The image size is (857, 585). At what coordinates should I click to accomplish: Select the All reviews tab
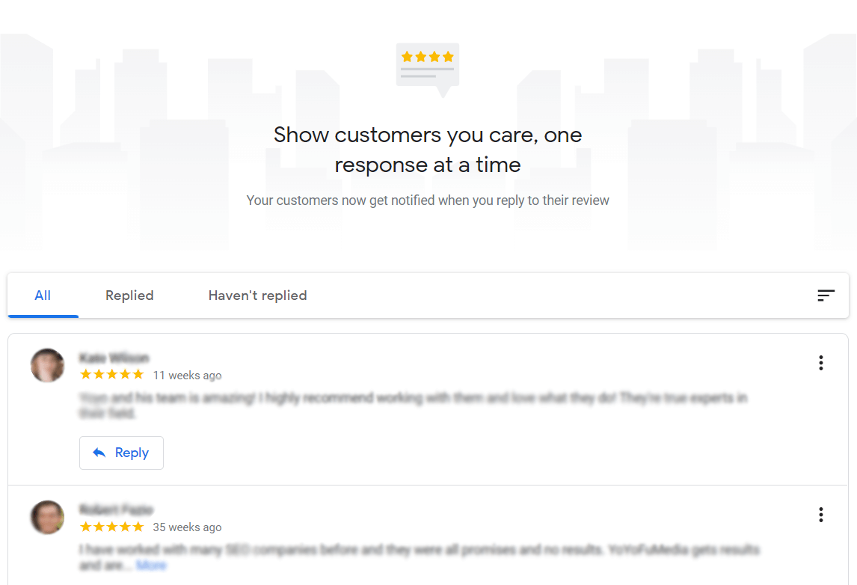point(43,295)
